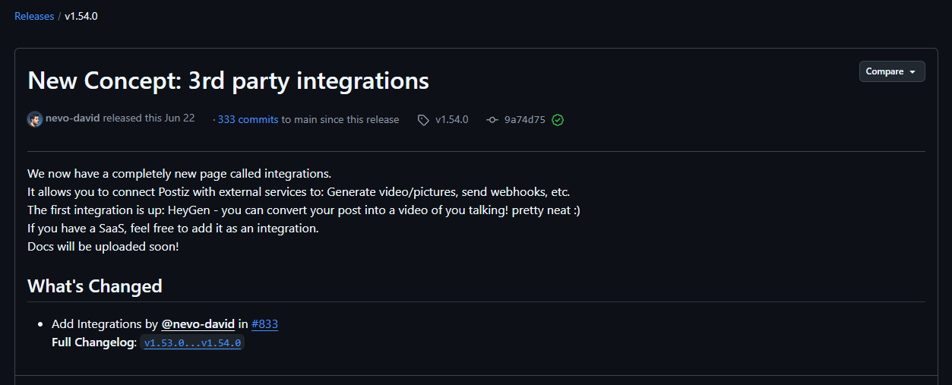Click the line mentioning HeyGen integration

pyautogui.click(x=304, y=210)
